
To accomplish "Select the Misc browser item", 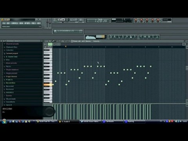I will click(8, 60).
